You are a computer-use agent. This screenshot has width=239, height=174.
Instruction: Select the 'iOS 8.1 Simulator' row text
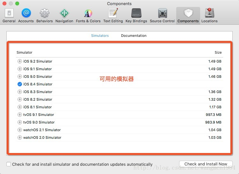coord(37,107)
